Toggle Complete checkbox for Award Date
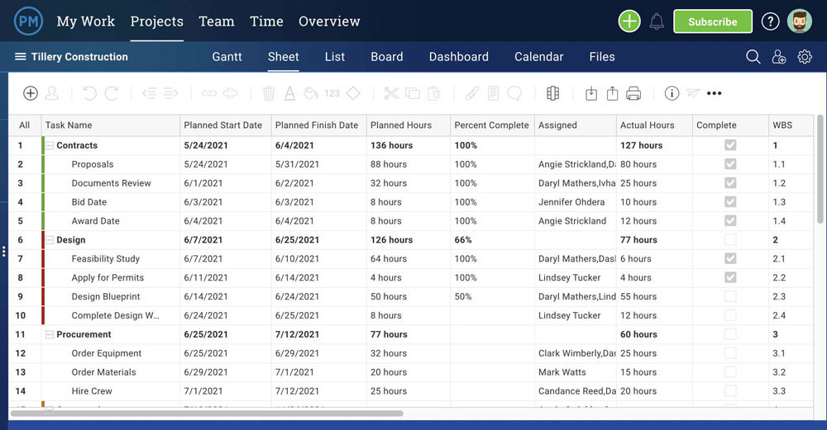This screenshot has width=827, height=430. [x=730, y=221]
